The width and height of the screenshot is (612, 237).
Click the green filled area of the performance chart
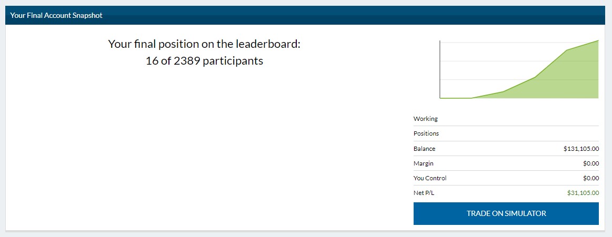(568, 79)
